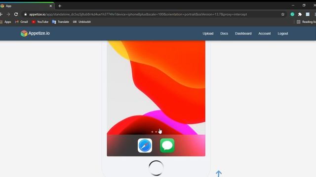
Task: Open the Translate bookmark
Action: tap(60, 22)
